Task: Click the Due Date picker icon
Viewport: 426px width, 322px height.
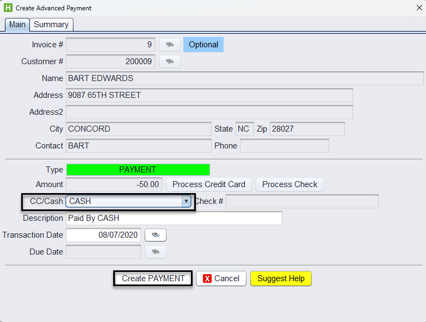Action: (156, 252)
